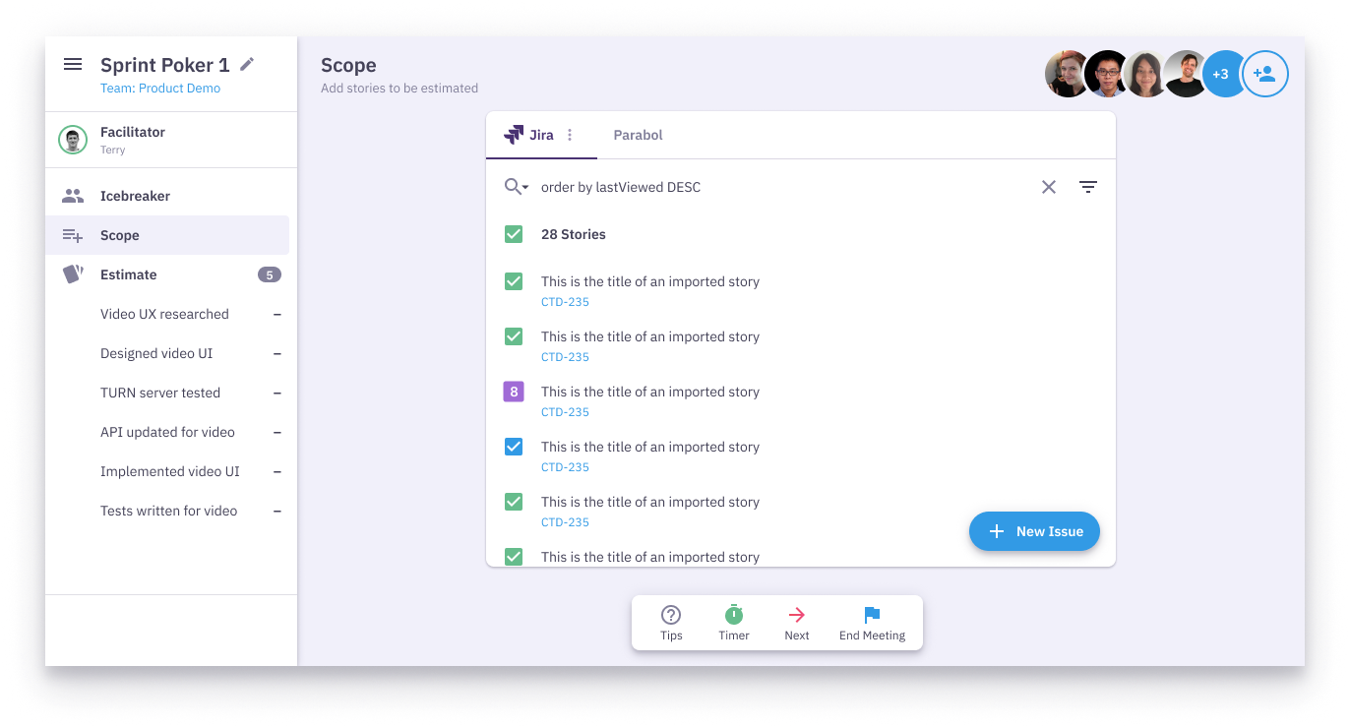Open Jira tab three-dot menu
The height and width of the screenshot is (727, 1350).
(x=570, y=135)
